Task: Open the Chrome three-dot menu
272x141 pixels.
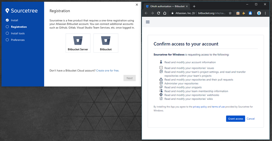Action: pyautogui.click(x=265, y=13)
